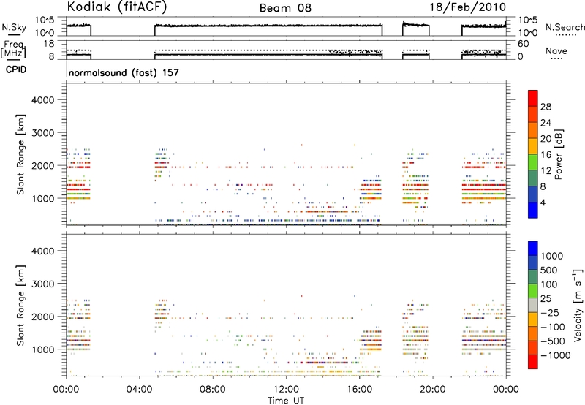Click the '4' power colorbar label
Viewport: 585px width, 405px height.
543,202
